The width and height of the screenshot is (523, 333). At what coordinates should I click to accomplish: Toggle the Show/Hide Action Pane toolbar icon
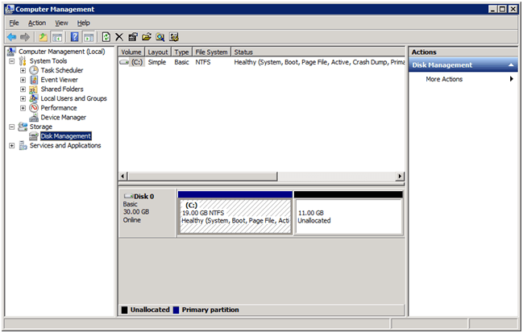point(88,37)
